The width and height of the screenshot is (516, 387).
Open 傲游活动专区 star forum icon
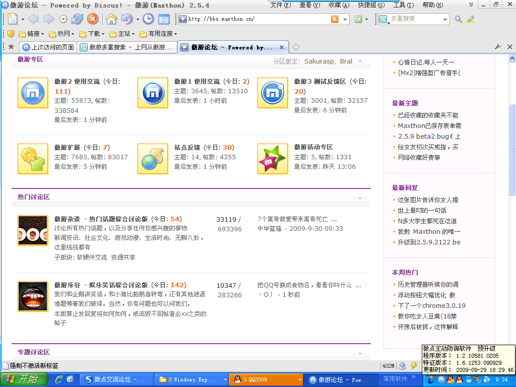(x=273, y=159)
